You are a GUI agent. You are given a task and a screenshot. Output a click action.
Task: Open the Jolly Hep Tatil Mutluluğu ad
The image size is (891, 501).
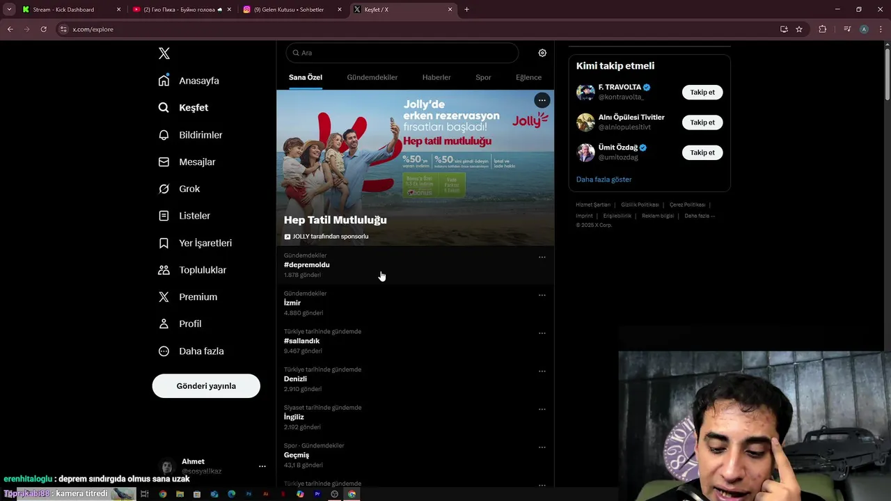click(416, 168)
